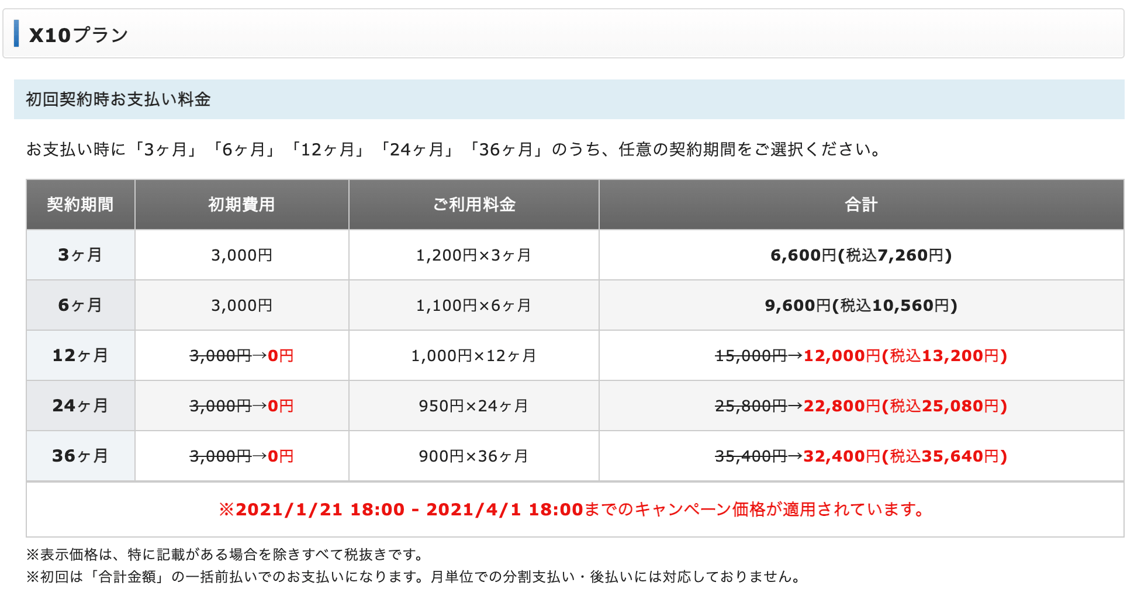Screen dimensions: 1134x596
Task: Click the 900円×36ヶ月 usage fee
Action: click(x=474, y=456)
